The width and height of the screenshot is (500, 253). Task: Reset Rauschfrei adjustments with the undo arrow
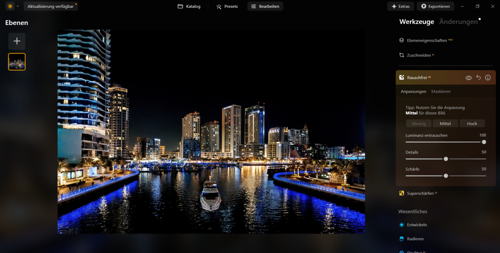(478, 77)
